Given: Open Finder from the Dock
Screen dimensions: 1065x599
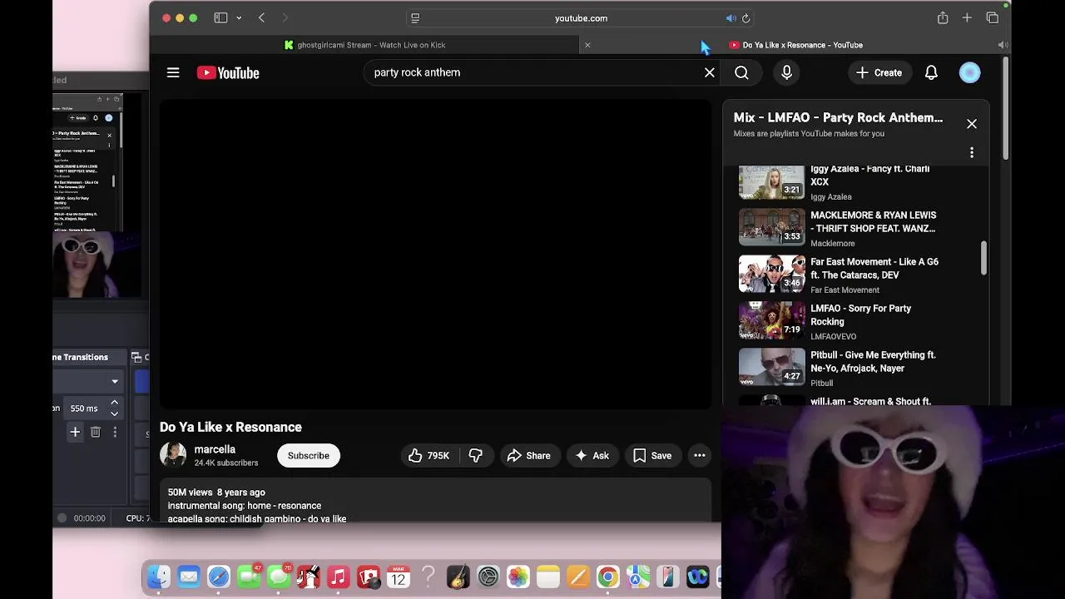Looking at the screenshot, I should [x=158, y=577].
